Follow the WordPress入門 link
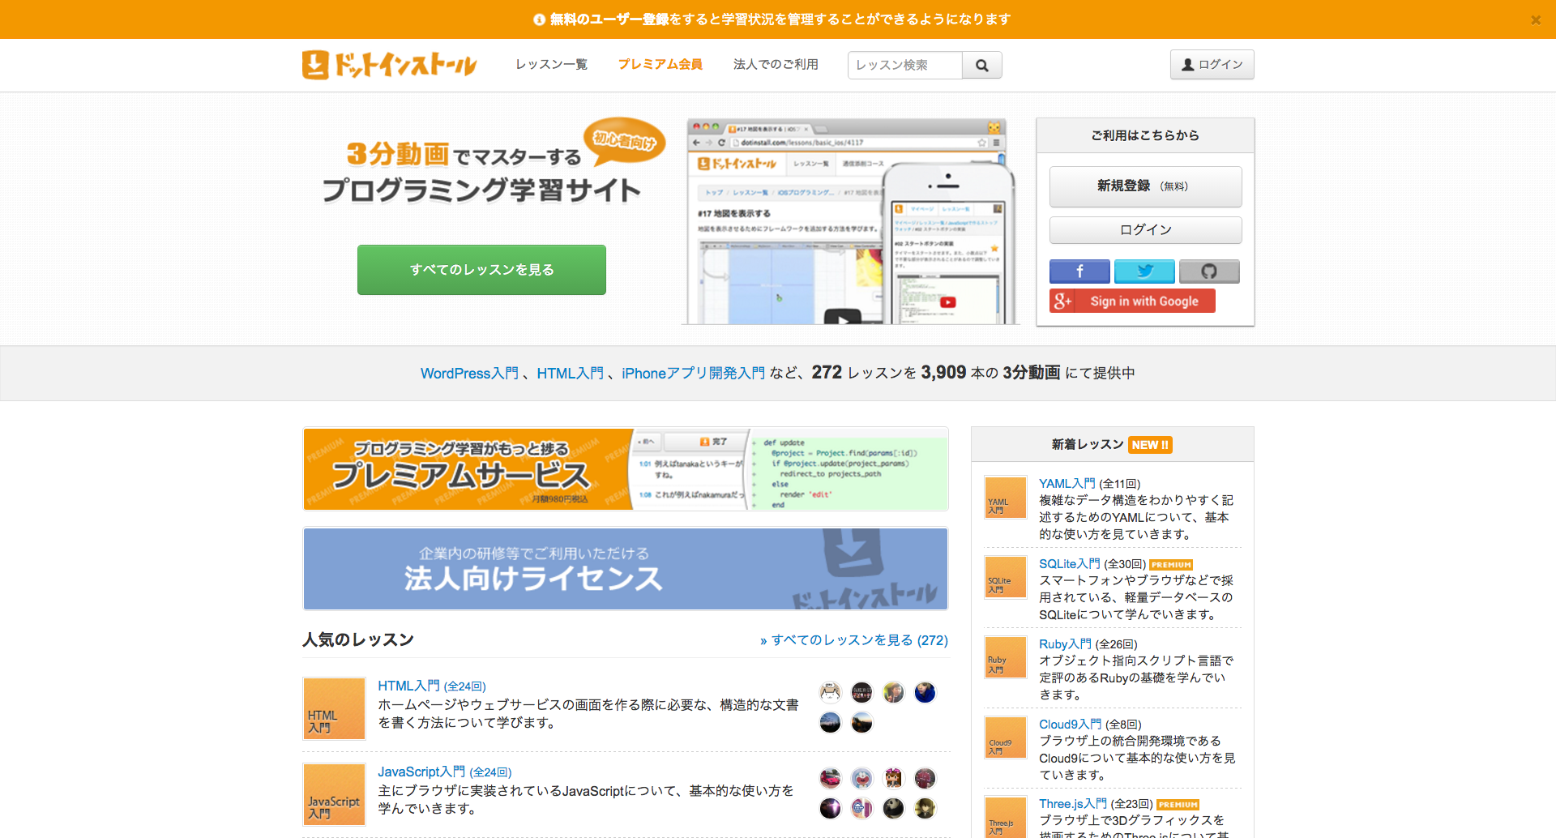The image size is (1556, 838). coord(469,374)
